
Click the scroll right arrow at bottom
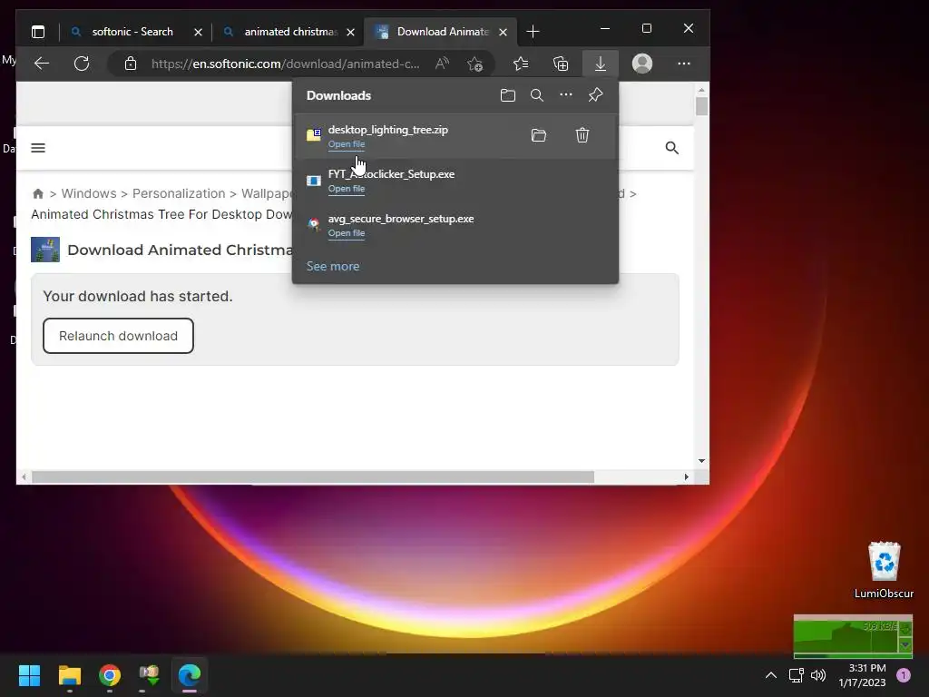[686, 477]
